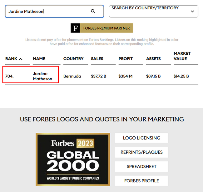Open the Logo Licensing button
This screenshot has height=192, width=203.
(x=142, y=138)
